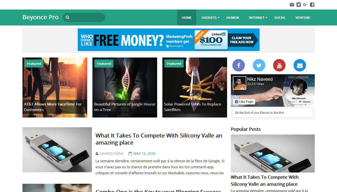
Task: Click the round purple Facebook social button
Action: (239, 65)
